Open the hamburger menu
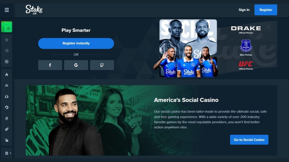The width and height of the screenshot is (289, 162). (x=7, y=10)
